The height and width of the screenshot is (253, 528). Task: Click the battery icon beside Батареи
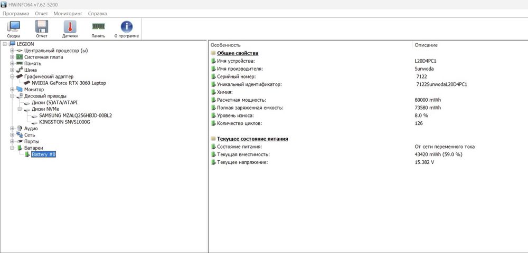click(x=20, y=148)
